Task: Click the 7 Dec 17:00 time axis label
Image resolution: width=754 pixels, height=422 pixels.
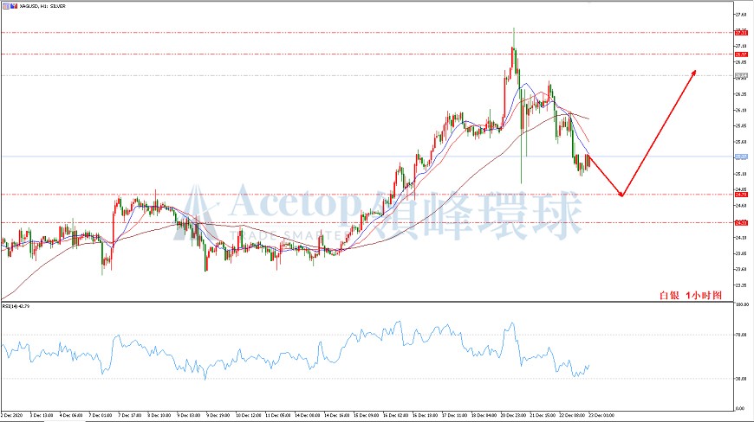Action: coord(130,415)
